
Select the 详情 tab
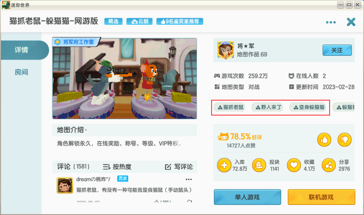[22, 50]
